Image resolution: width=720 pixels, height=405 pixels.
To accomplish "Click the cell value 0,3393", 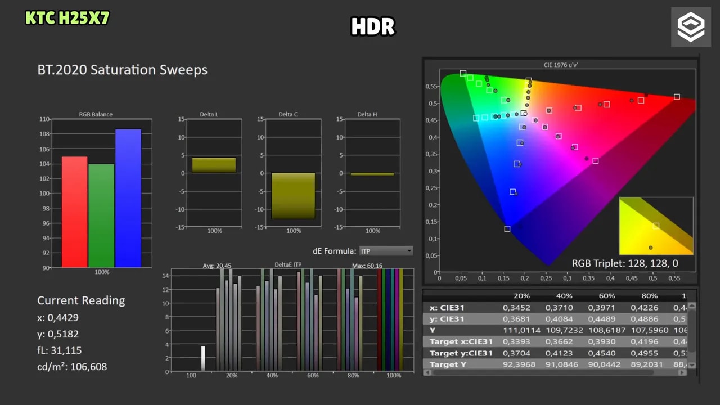I will coord(516,341).
